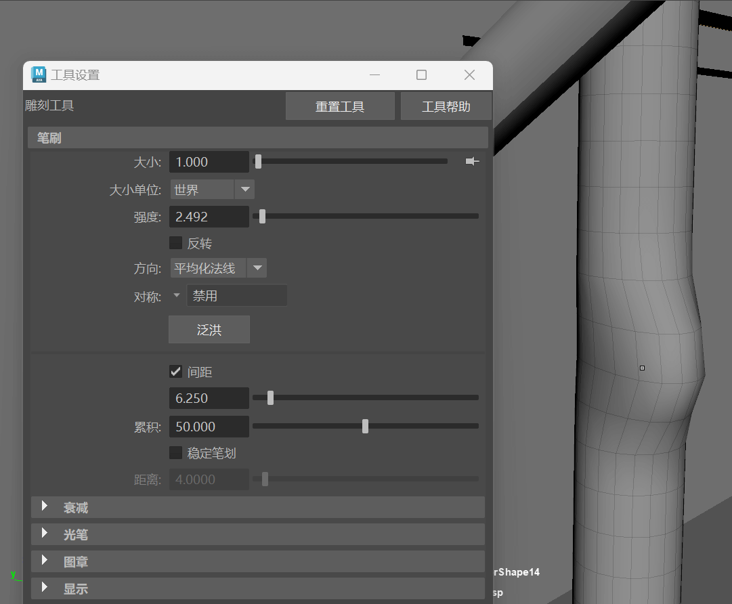
Task: Expand the 衰减 section
Action: tap(258, 507)
